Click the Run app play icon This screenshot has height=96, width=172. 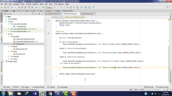pos(55,7)
